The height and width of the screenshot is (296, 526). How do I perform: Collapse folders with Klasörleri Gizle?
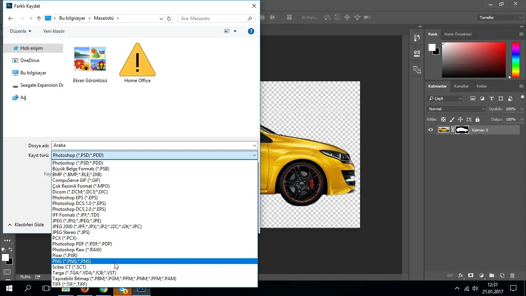point(26,225)
